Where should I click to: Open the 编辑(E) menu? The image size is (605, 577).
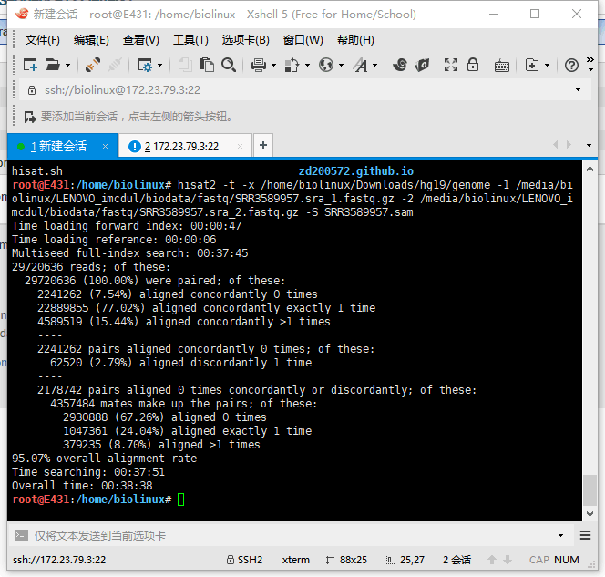[91, 40]
